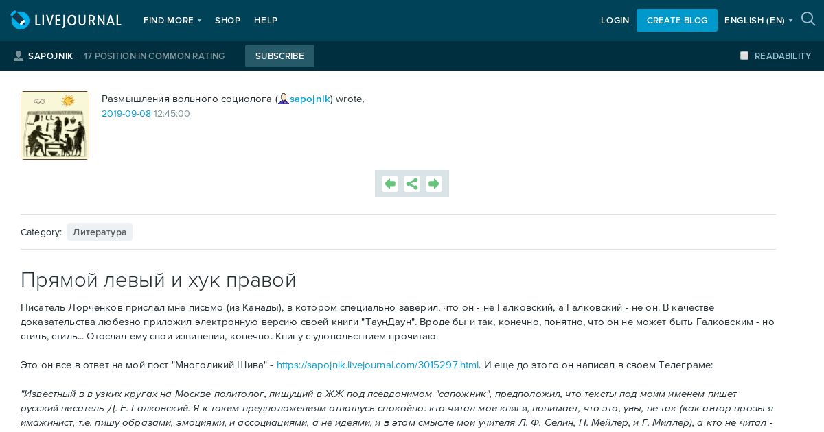Screen dimensions: 824x432
Task: Open the Shop menu item
Action: 227,21
